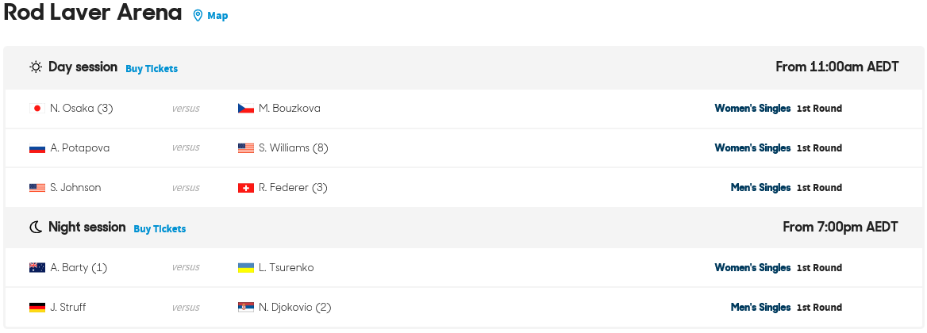The height and width of the screenshot is (333, 927).
Task: Select player S. Williams (8)
Action: (293, 148)
